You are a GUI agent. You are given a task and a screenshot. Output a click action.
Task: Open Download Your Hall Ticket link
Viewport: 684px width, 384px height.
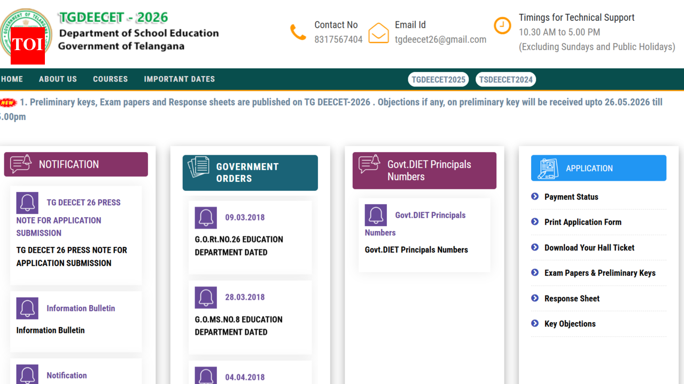589,247
